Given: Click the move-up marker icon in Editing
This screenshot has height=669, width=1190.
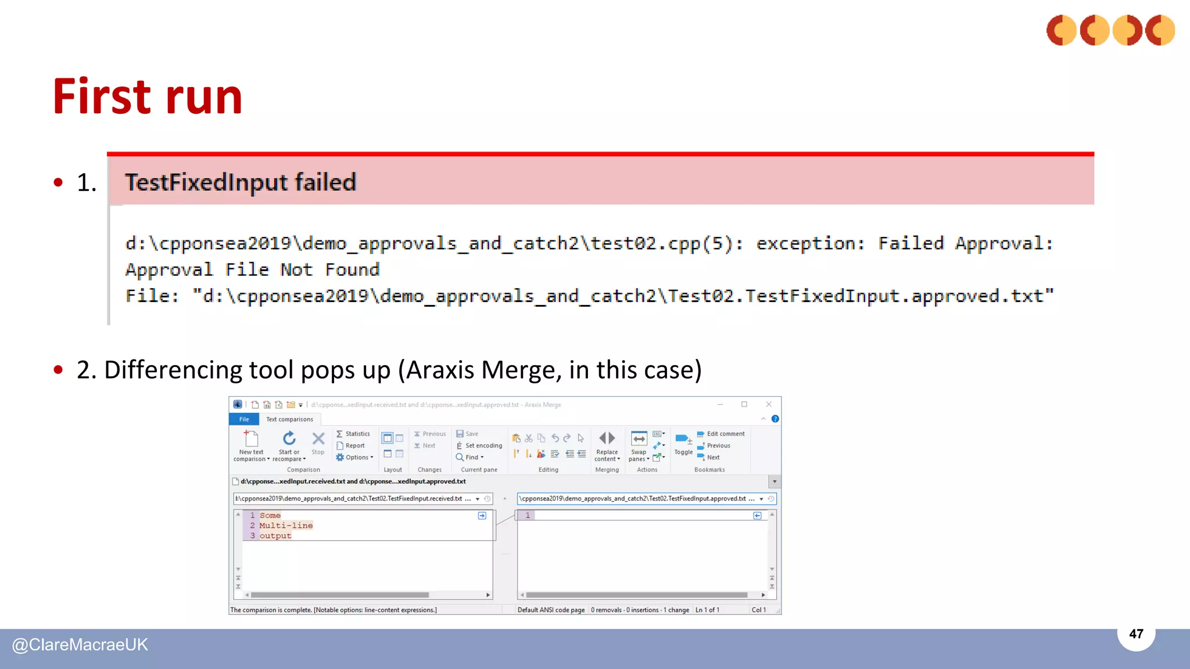Looking at the screenshot, I should click(x=516, y=454).
